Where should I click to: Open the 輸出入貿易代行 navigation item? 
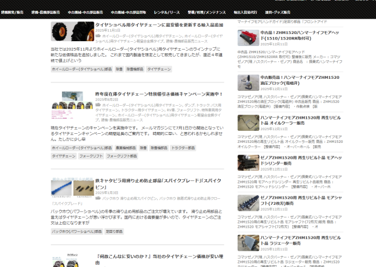click(246, 11)
